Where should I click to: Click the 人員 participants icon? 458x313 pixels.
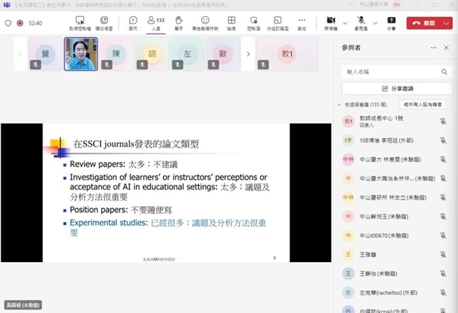[155, 23]
